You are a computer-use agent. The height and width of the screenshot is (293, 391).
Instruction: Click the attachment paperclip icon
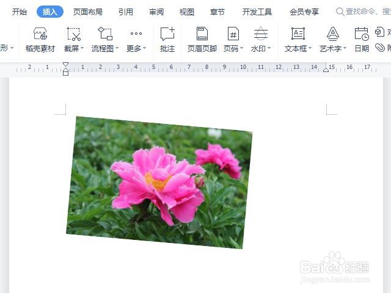pos(380,48)
